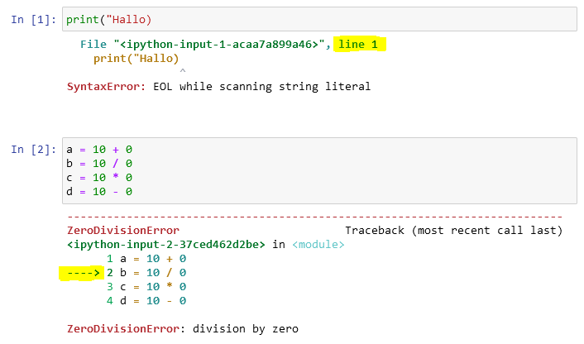Image resolution: width=584 pixels, height=344 pixels.
Task: Click the "division by zero" error message
Action: [246, 328]
